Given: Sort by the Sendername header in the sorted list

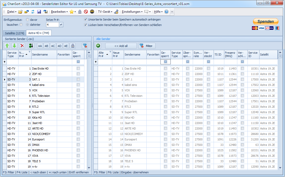Looking at the screenshot, I should coord(44,55).
